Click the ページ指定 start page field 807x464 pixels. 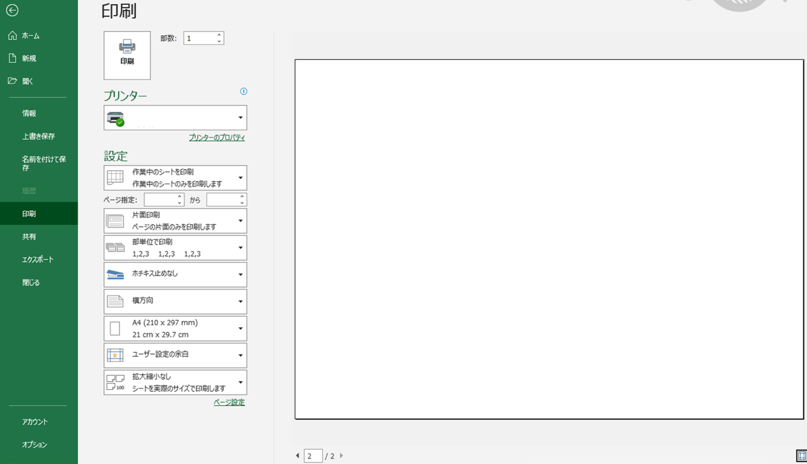[x=160, y=200]
